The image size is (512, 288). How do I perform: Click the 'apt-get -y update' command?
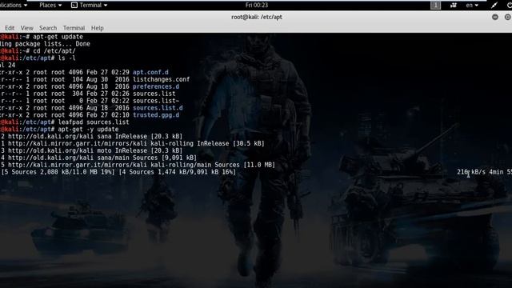click(x=88, y=130)
